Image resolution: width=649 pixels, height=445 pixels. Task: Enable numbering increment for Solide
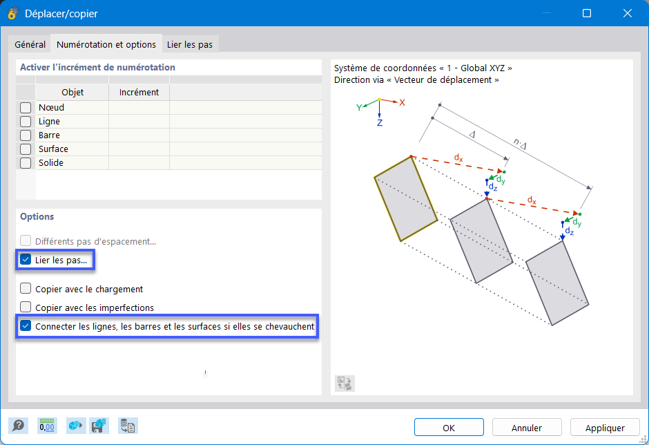point(26,163)
